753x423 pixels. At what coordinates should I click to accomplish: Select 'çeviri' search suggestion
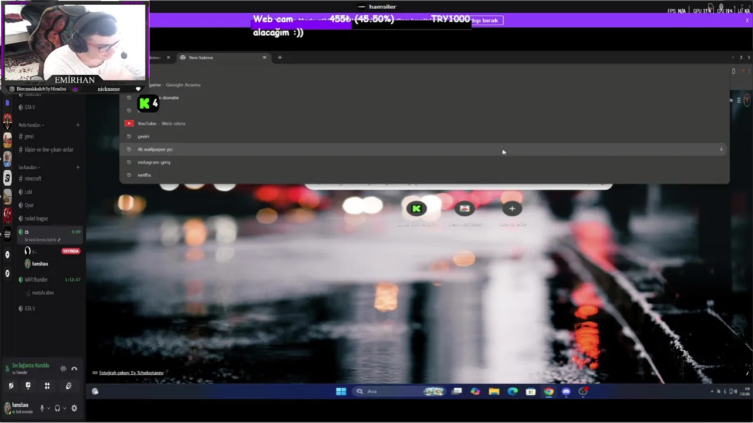point(424,136)
